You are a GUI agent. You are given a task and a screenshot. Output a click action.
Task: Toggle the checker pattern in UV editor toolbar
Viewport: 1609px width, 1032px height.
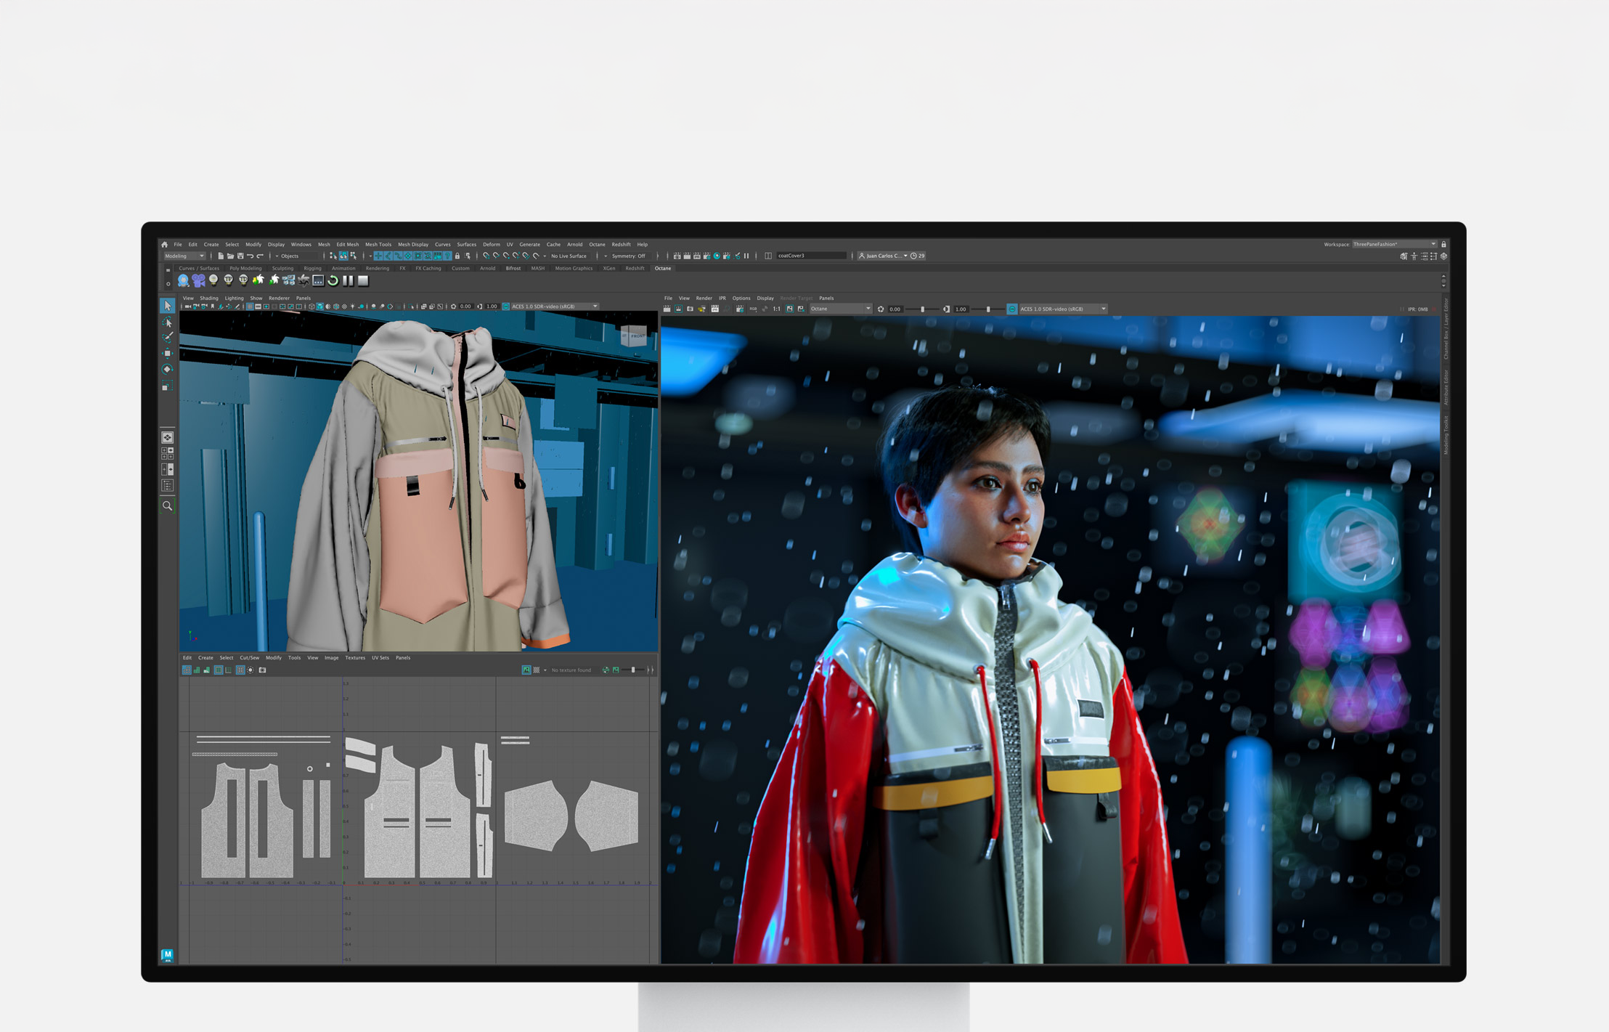pyautogui.click(x=537, y=670)
